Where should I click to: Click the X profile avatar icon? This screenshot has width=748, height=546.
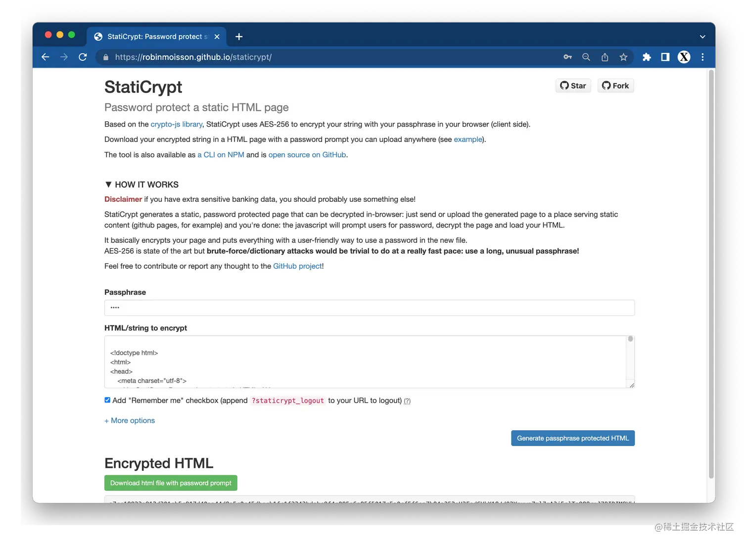tap(684, 57)
